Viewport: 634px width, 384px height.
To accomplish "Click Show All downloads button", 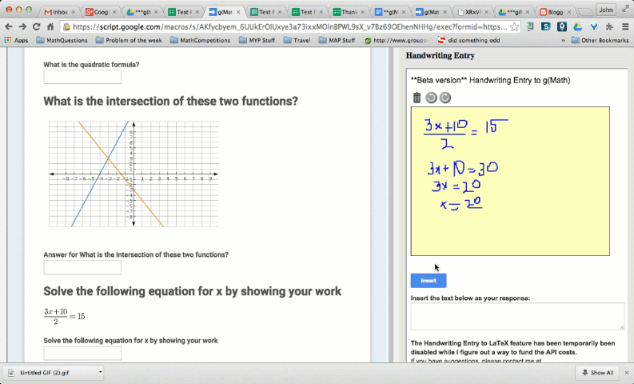I will 597,373.
